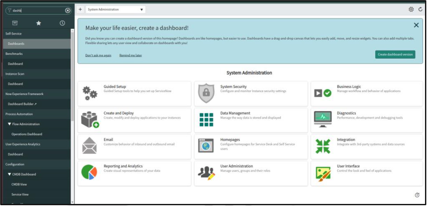
Task: Open the settings gear icon
Action: coord(411,10)
